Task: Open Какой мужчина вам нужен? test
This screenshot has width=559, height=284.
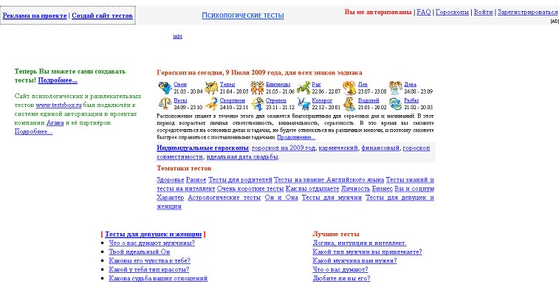Action: coord(354,260)
